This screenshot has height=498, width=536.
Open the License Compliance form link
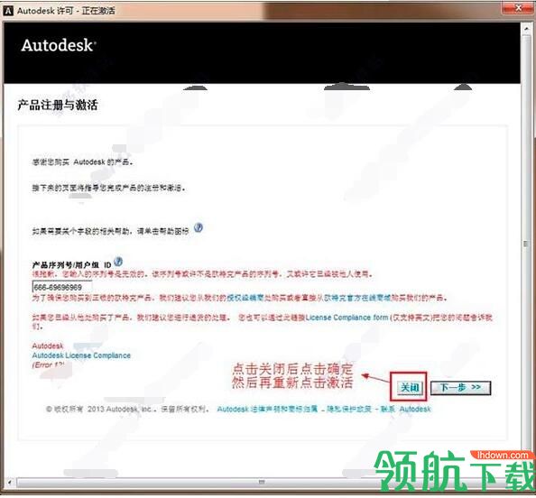click(x=347, y=318)
